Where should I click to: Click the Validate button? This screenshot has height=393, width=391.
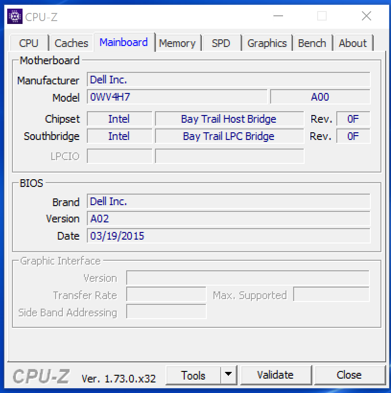[x=275, y=375]
